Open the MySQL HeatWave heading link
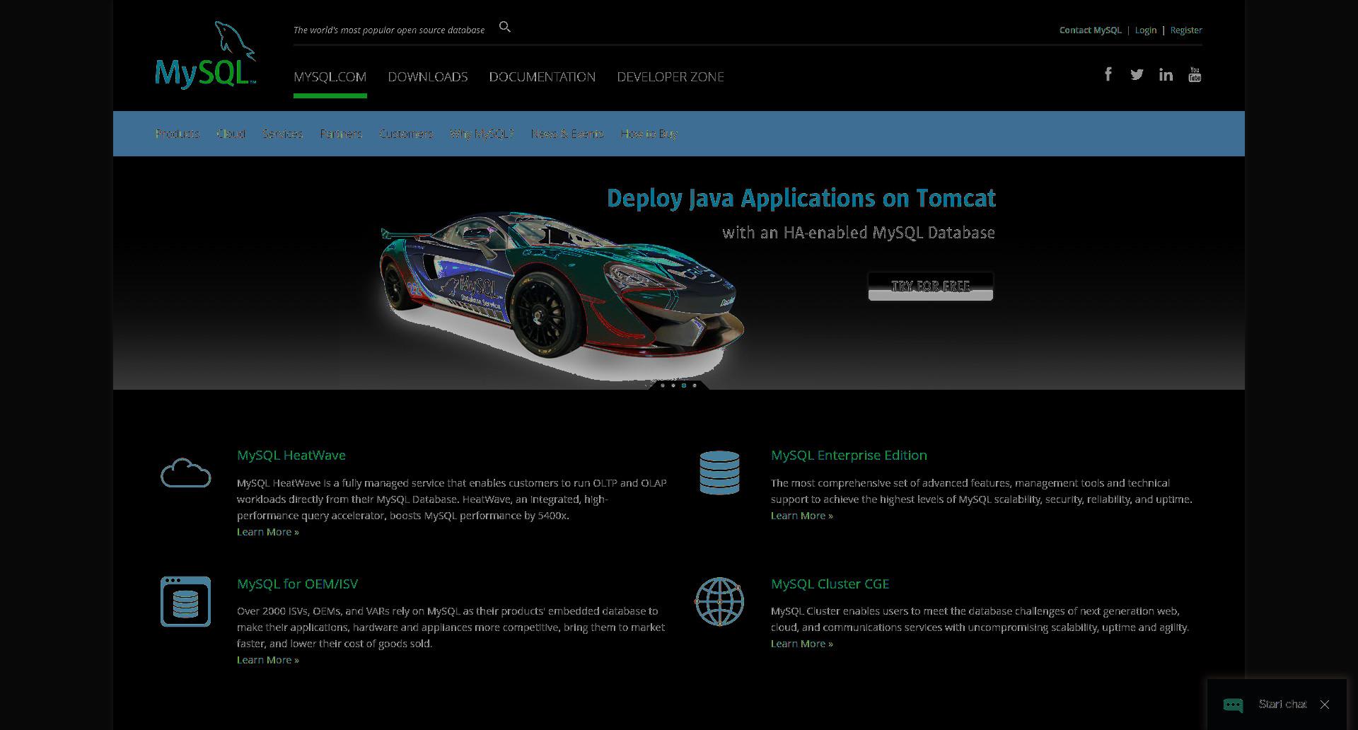Screen dimensions: 1358x730 [291, 456]
